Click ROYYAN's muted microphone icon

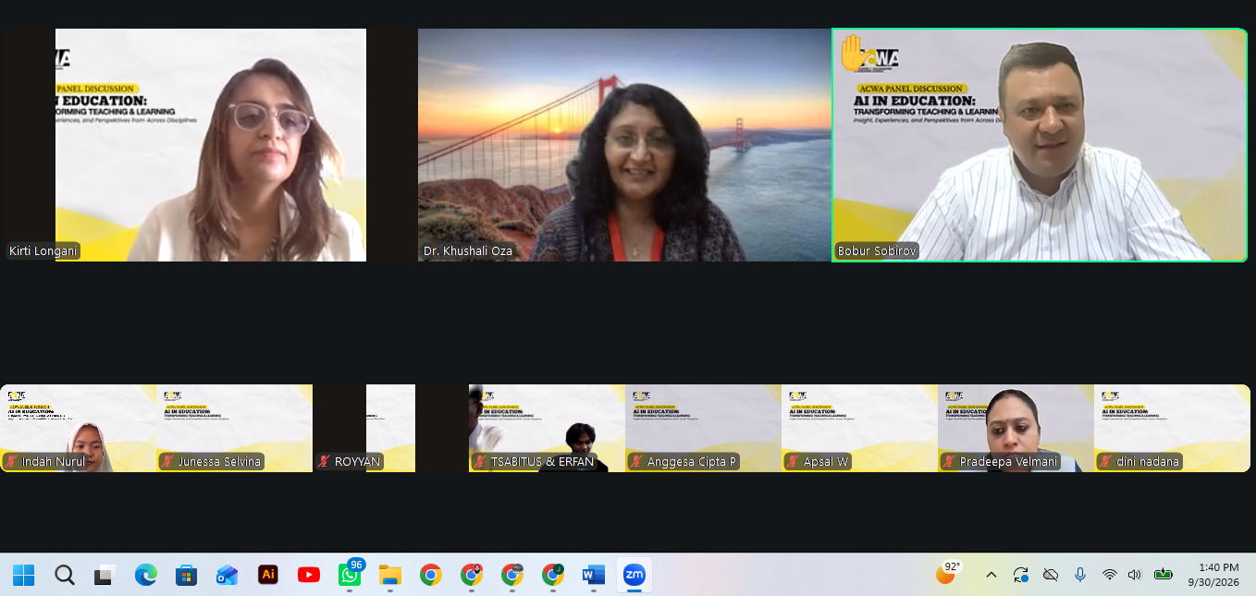pyautogui.click(x=325, y=461)
